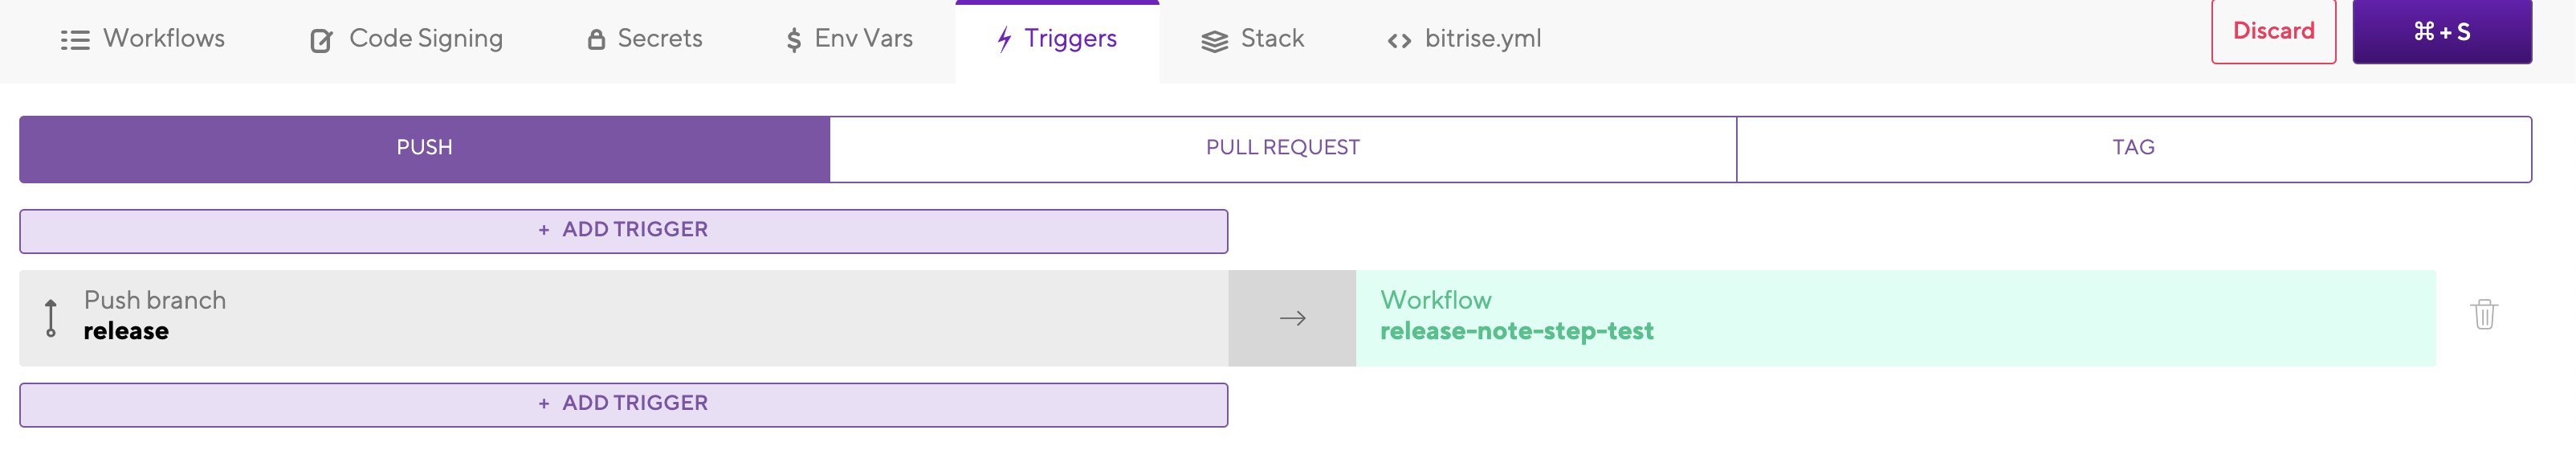This screenshot has width=2576, height=463.
Task: Click the Workflows list icon
Action: (75, 40)
